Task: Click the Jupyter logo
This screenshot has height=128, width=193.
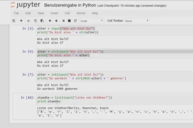Action: [25, 5]
